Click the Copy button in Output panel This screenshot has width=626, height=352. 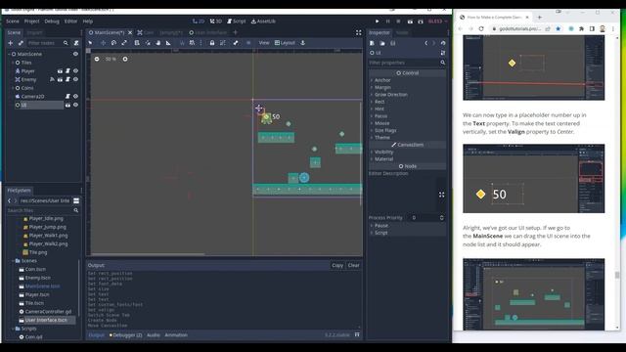(x=337, y=265)
